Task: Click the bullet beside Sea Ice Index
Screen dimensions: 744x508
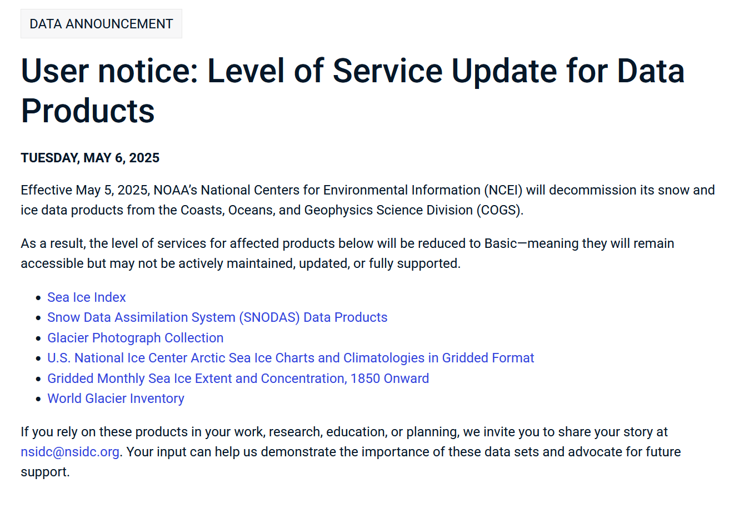Action: 38,298
